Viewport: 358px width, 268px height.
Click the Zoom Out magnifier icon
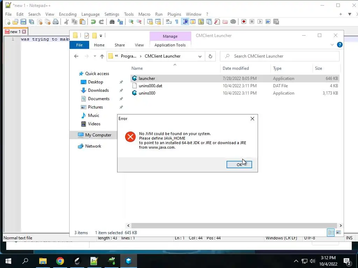(139, 22)
